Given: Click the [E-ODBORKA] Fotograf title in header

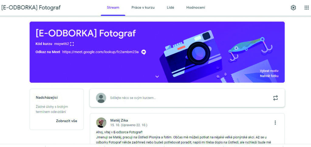Looking at the screenshot, I should pyautogui.click(x=31, y=8).
